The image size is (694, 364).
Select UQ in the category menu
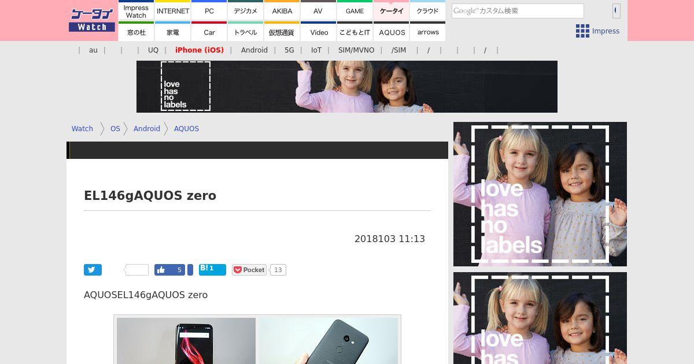(153, 50)
